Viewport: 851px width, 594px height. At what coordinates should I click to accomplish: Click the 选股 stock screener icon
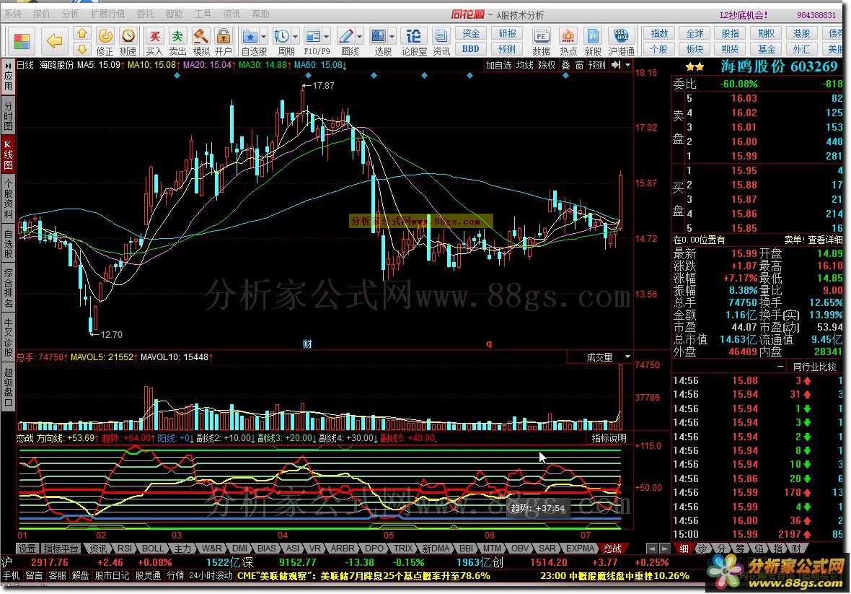(x=379, y=37)
